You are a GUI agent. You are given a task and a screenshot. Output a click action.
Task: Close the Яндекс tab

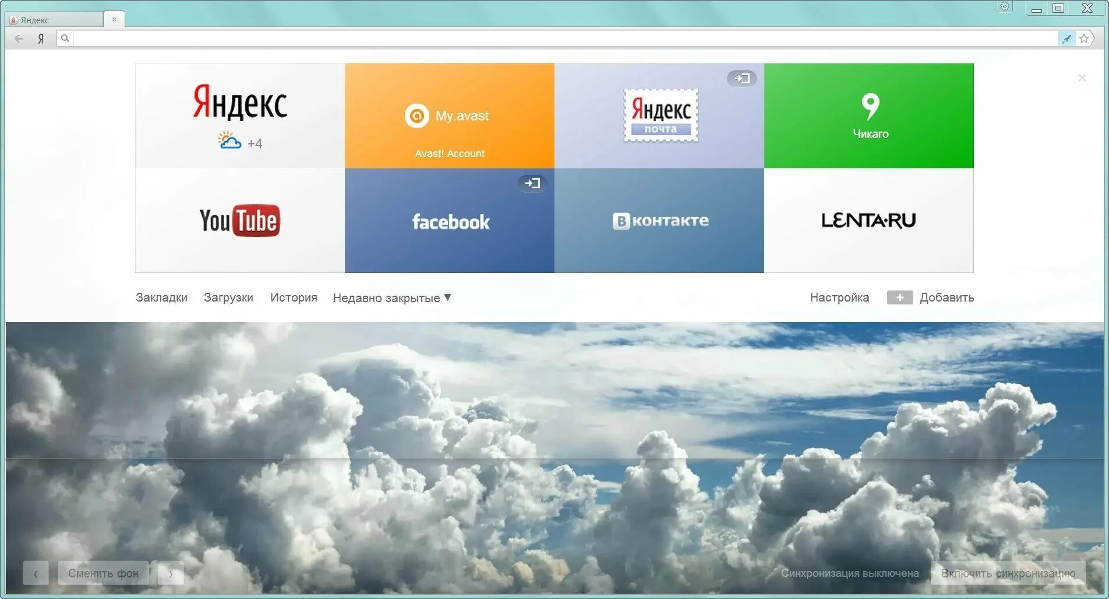click(x=114, y=19)
